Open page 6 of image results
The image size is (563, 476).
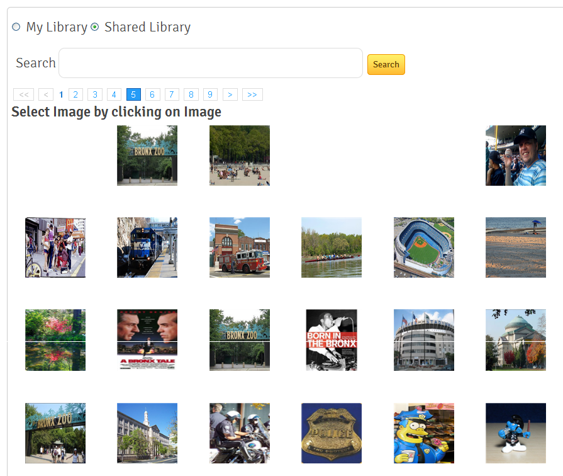(152, 94)
